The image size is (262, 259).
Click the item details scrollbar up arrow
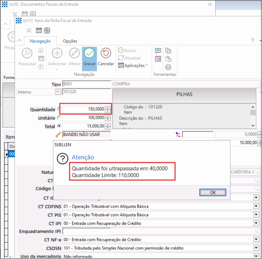pyautogui.click(x=253, y=107)
